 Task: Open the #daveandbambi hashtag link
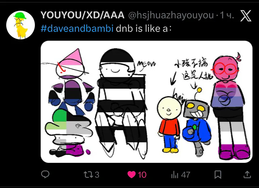77,28
